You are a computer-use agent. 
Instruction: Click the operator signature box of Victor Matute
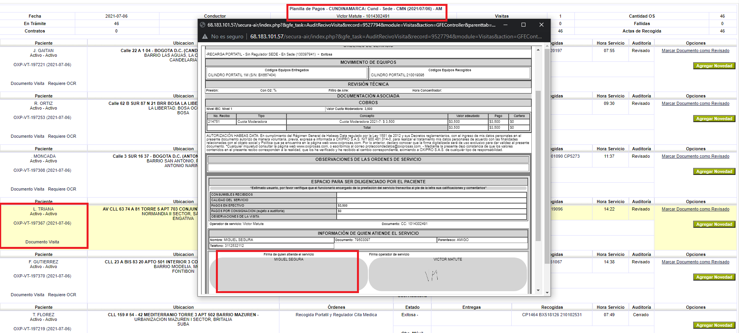pyautogui.click(x=447, y=274)
